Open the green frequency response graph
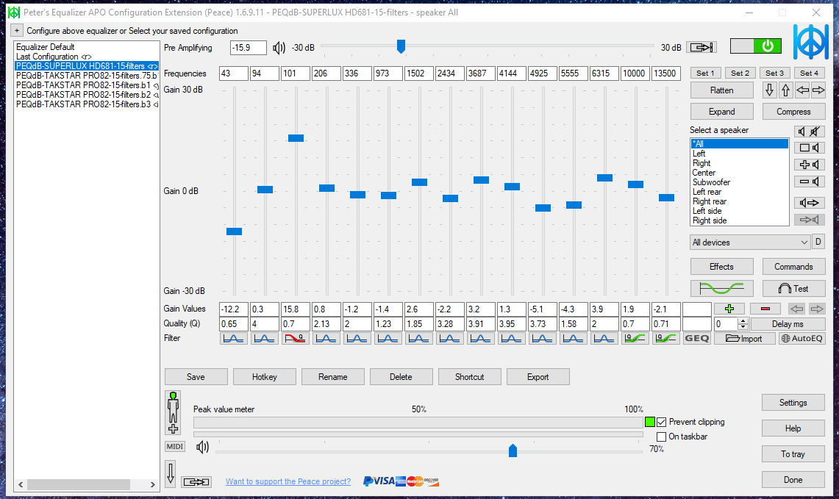This screenshot has width=839, height=499. [722, 289]
